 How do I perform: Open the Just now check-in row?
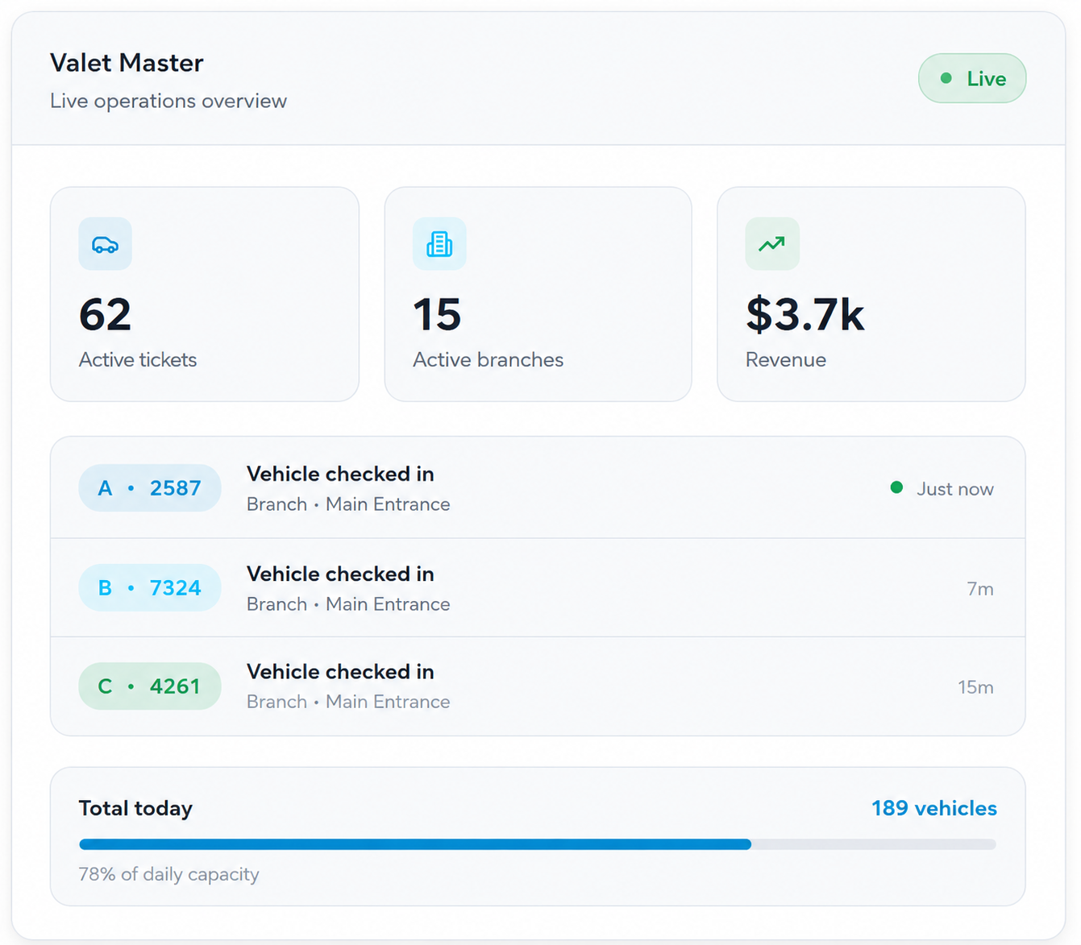(x=538, y=487)
